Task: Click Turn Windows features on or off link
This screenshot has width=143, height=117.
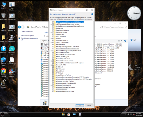Action: [x=29, y=39]
